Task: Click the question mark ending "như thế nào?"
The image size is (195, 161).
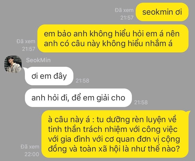Action: (177, 149)
